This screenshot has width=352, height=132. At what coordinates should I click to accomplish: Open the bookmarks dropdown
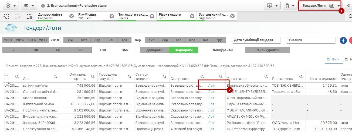(x=290, y=5)
